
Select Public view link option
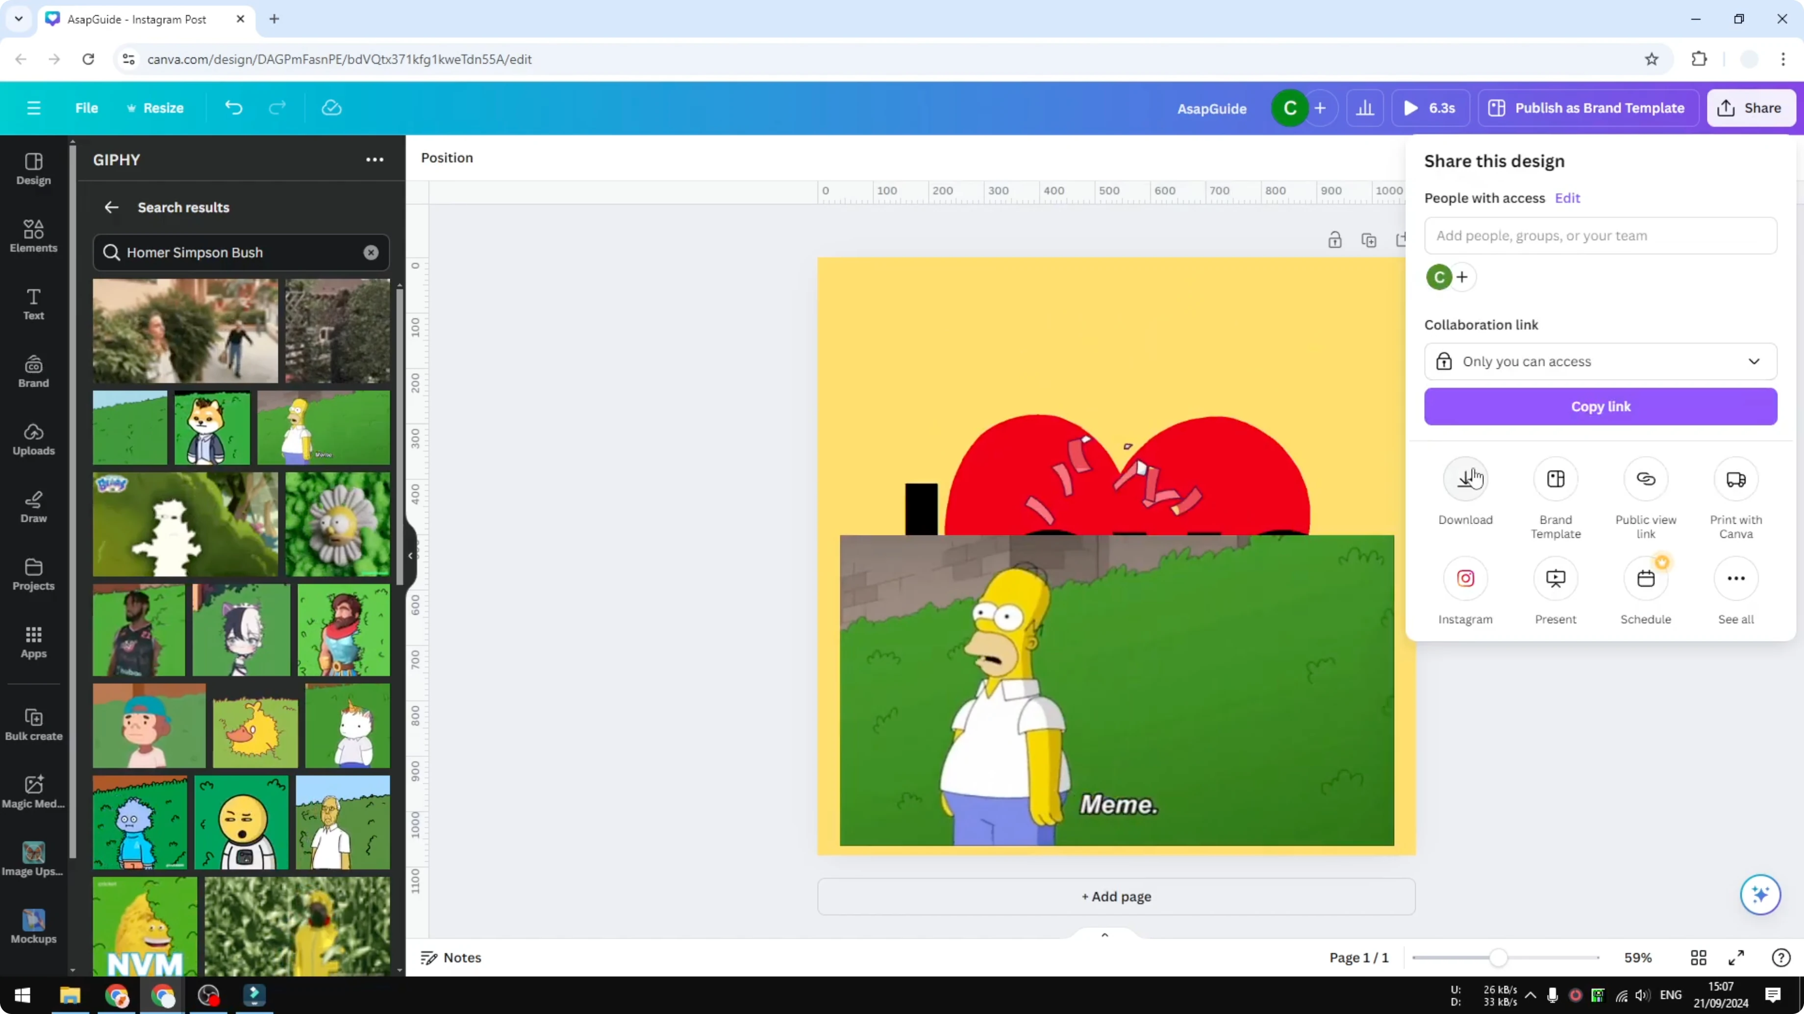click(x=1646, y=479)
